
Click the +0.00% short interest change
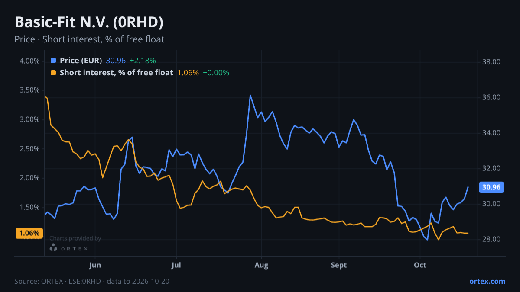click(216, 73)
